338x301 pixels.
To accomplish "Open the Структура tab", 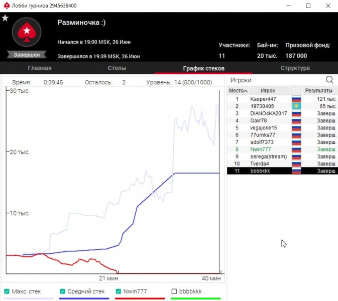I will 295,68.
